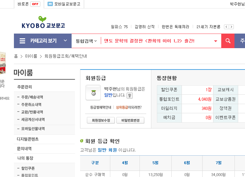The height and width of the screenshot is (177, 245).
Task: Click the 회원정보수정 button
Action: (x=101, y=120)
